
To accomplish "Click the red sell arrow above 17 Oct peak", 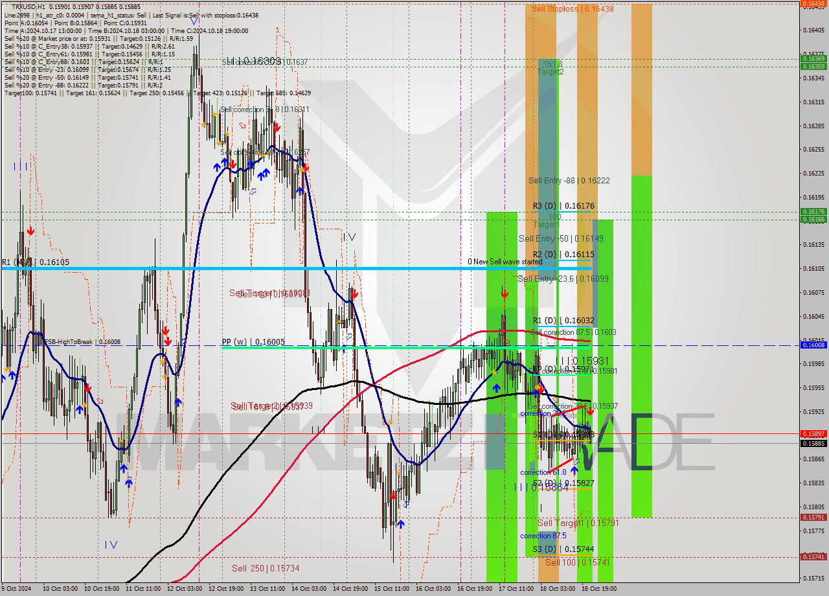I will point(504,294).
